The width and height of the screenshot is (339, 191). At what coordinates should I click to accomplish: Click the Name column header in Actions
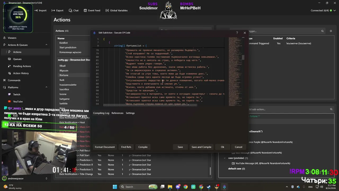[x=61, y=38]
